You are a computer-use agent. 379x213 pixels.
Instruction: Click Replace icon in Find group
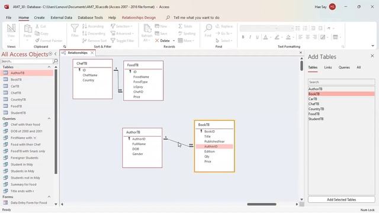[x=217, y=26]
